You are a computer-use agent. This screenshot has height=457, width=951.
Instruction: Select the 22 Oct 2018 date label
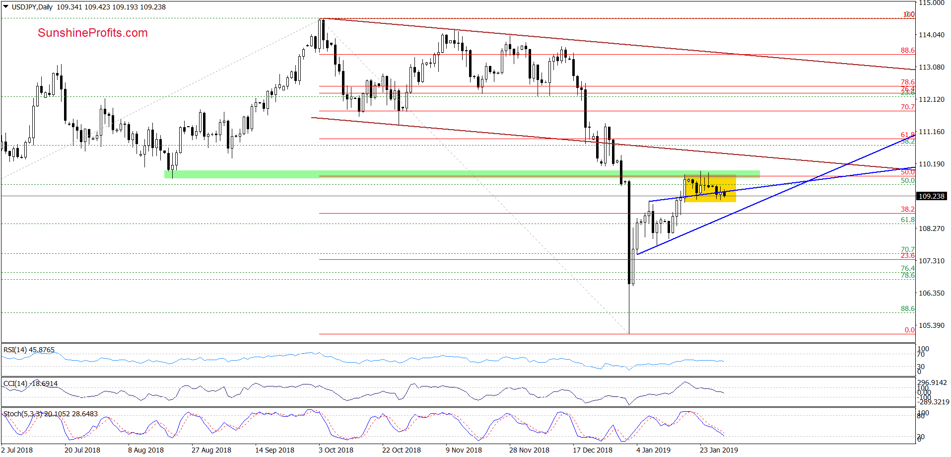402,450
